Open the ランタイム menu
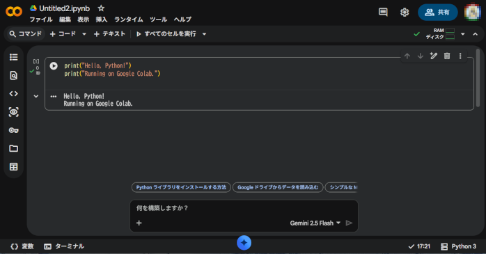This screenshot has width=486, height=254. pyautogui.click(x=129, y=19)
